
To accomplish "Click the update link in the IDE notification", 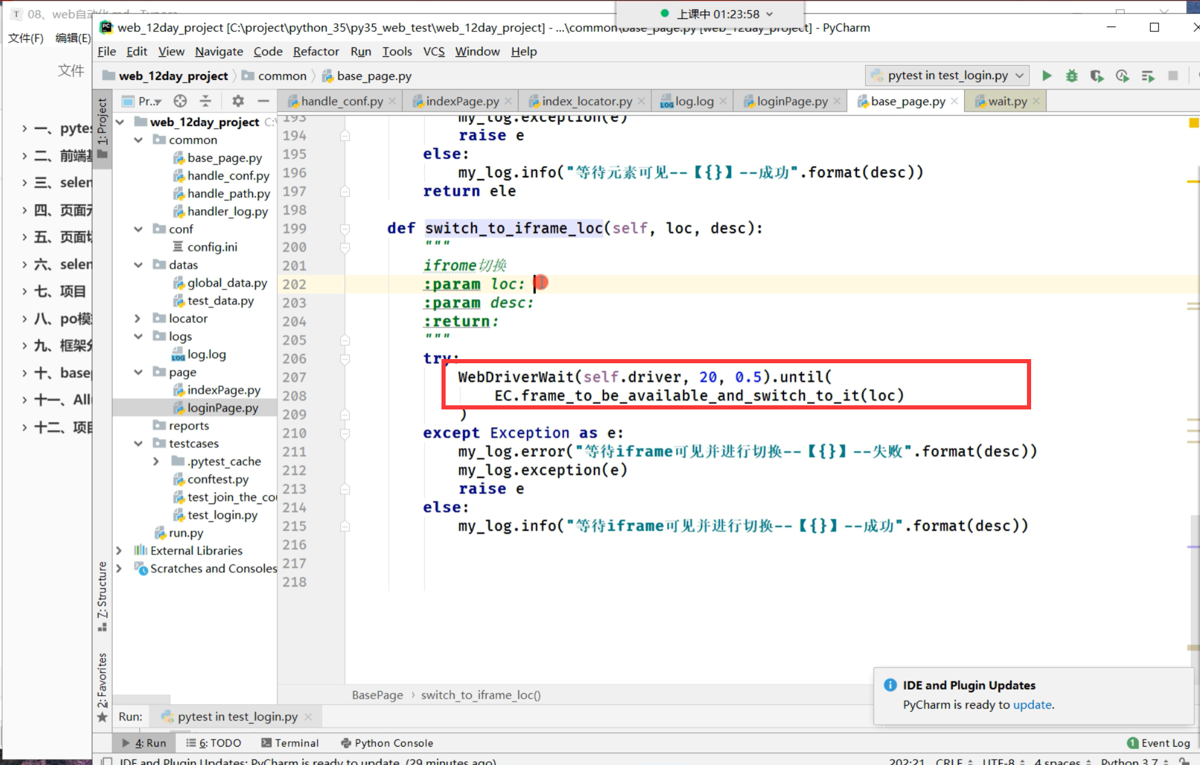I will click(1032, 705).
